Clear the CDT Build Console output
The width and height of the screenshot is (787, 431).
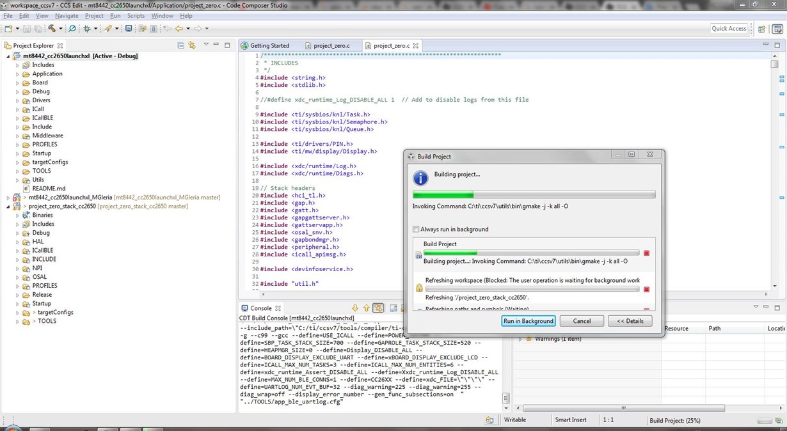tap(394, 308)
